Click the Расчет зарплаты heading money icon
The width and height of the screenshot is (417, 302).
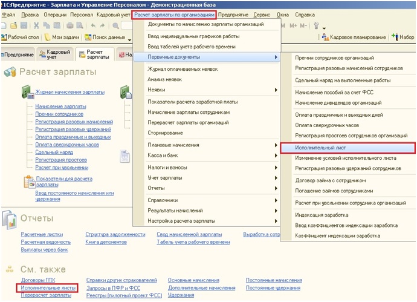point(10,72)
